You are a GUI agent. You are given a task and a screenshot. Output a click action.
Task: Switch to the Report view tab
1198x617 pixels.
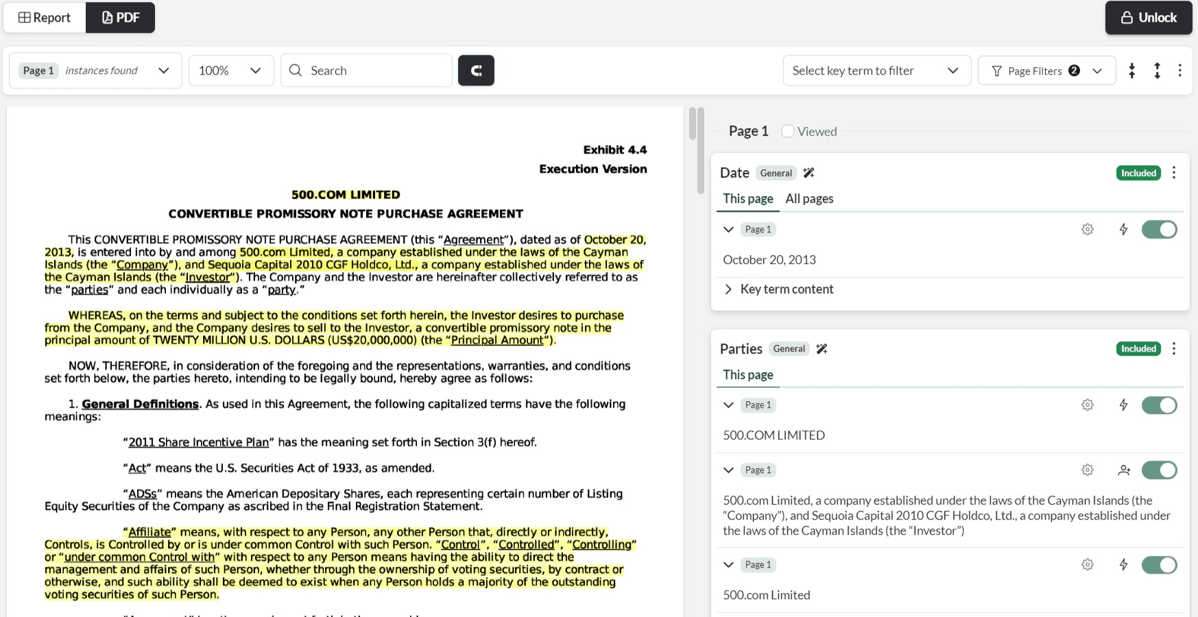[45, 18]
